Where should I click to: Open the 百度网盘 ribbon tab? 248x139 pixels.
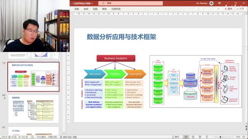coord(116,9)
